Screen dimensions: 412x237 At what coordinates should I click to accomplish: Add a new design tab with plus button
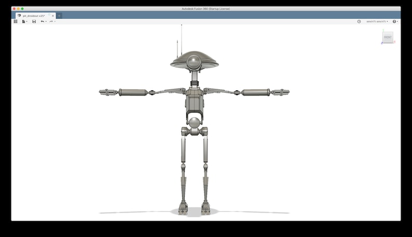tap(59, 16)
